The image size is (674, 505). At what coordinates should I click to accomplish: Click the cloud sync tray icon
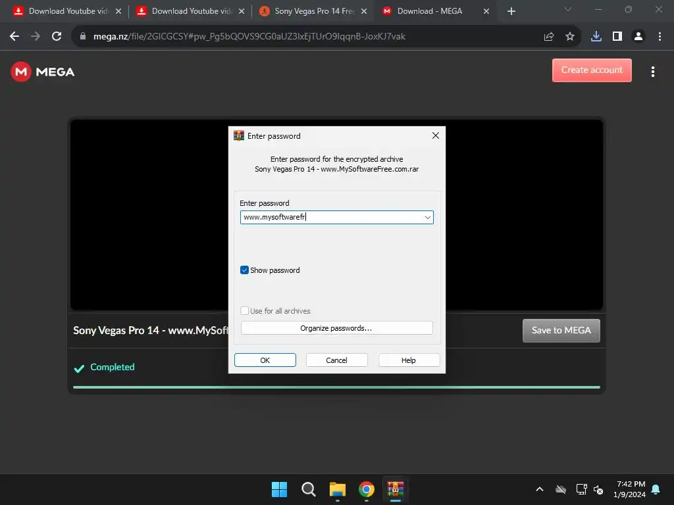[x=561, y=489]
